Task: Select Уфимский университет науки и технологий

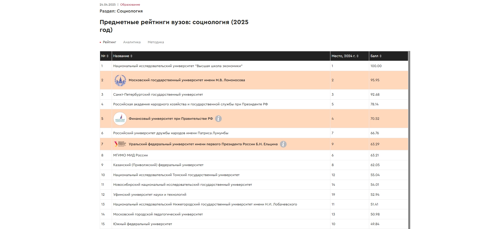Action: pyautogui.click(x=150, y=195)
